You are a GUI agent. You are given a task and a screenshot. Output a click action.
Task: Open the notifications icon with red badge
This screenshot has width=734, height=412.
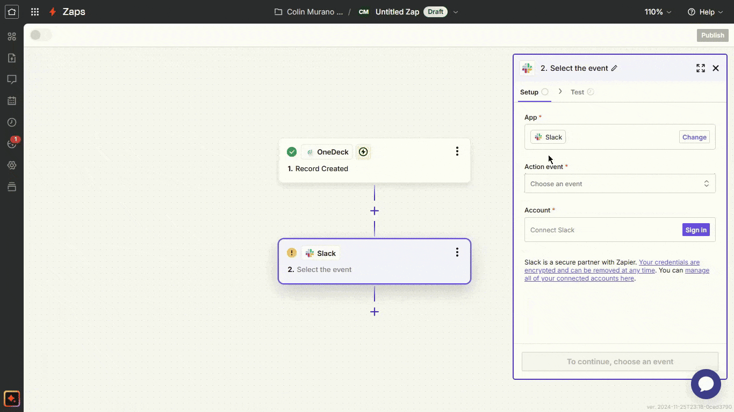(x=12, y=143)
